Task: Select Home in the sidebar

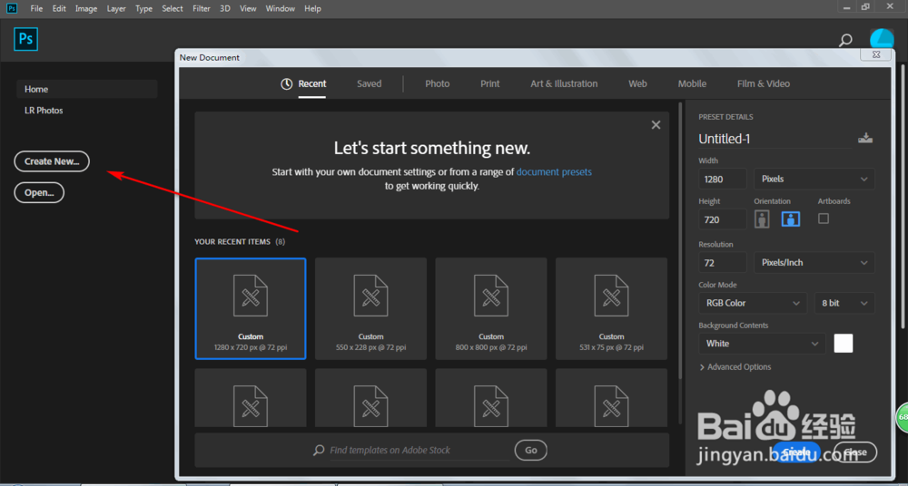Action: pyautogui.click(x=87, y=89)
